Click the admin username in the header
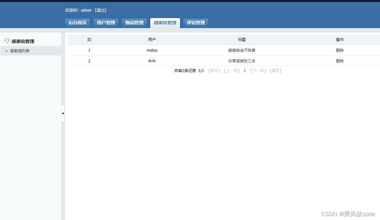This screenshot has height=220, width=380. (86, 10)
